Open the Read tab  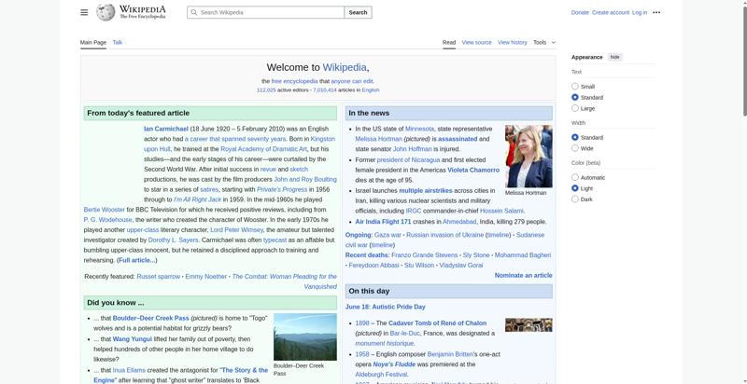(x=449, y=42)
